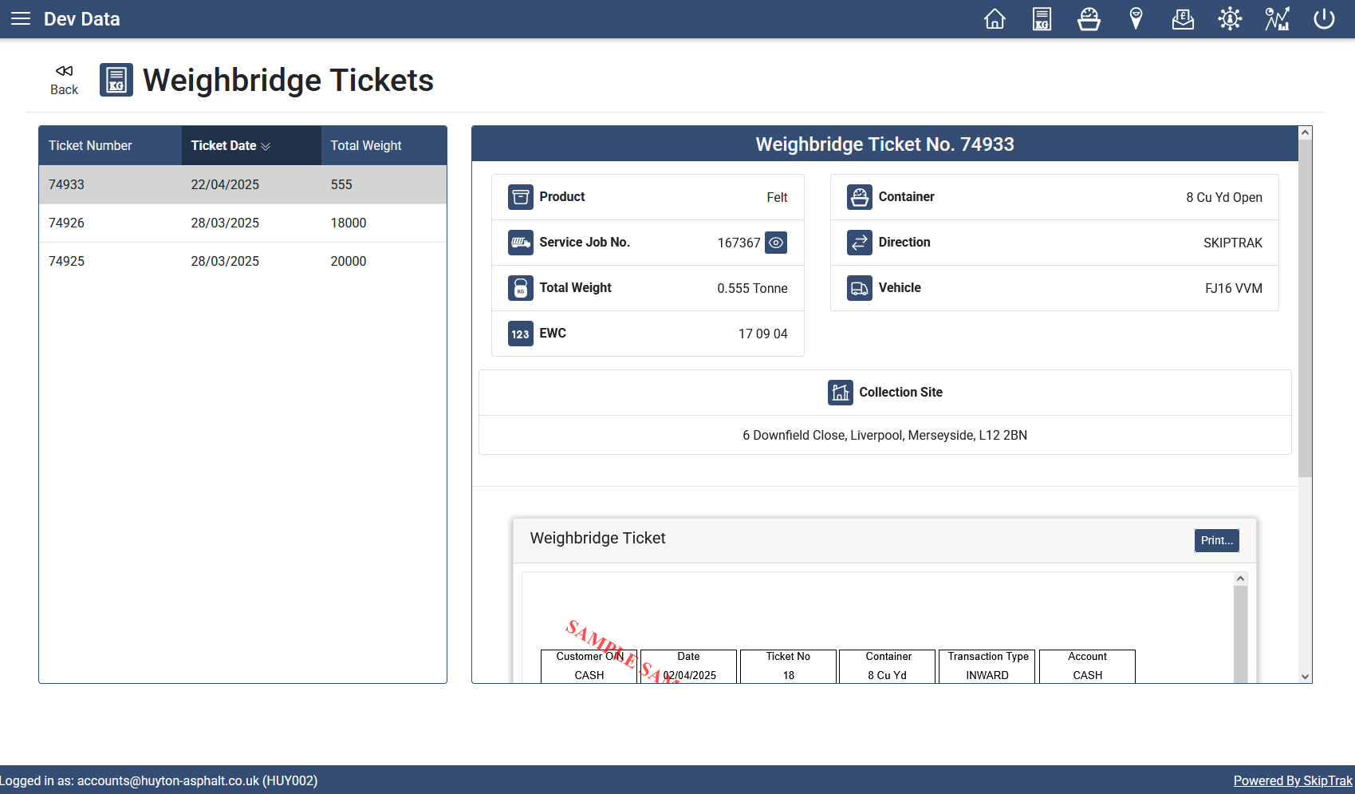Open the invoices mail icon
Viewport: 1355px width, 794px height.
pyautogui.click(x=1183, y=18)
